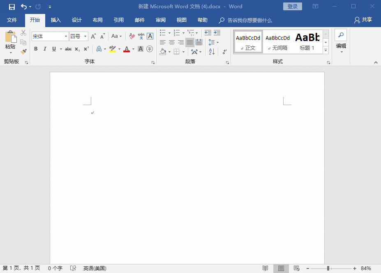Click the Save icon in title bar
Viewport: 381px width, 273px height.
point(12,7)
